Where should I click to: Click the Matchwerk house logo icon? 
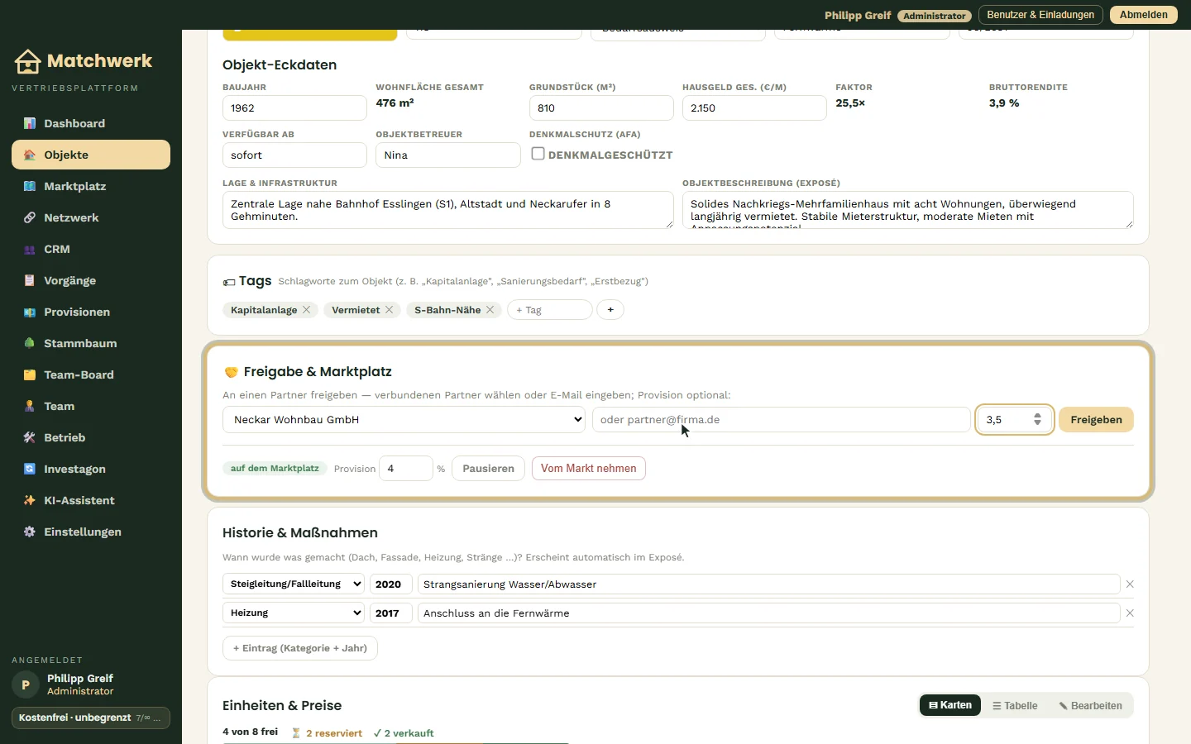27,61
